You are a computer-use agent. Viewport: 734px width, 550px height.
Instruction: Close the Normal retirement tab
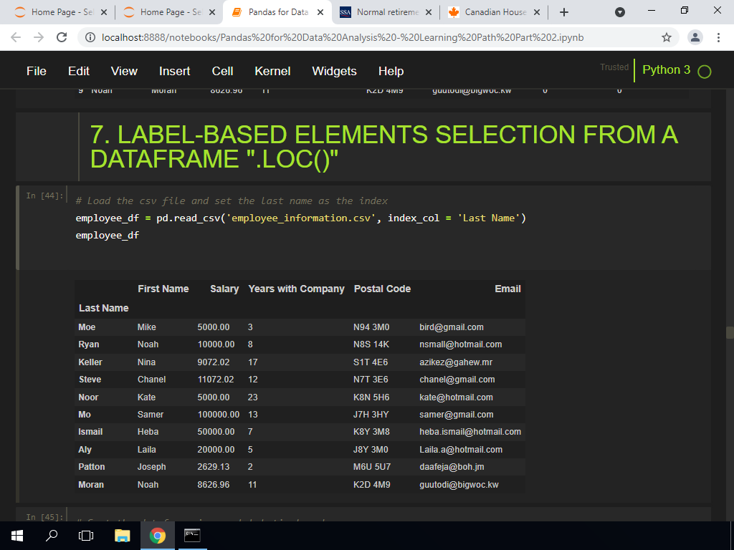[x=429, y=13]
